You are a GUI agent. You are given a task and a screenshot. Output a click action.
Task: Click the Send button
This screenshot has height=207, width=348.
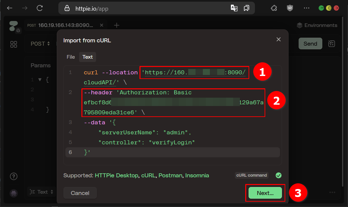310,44
